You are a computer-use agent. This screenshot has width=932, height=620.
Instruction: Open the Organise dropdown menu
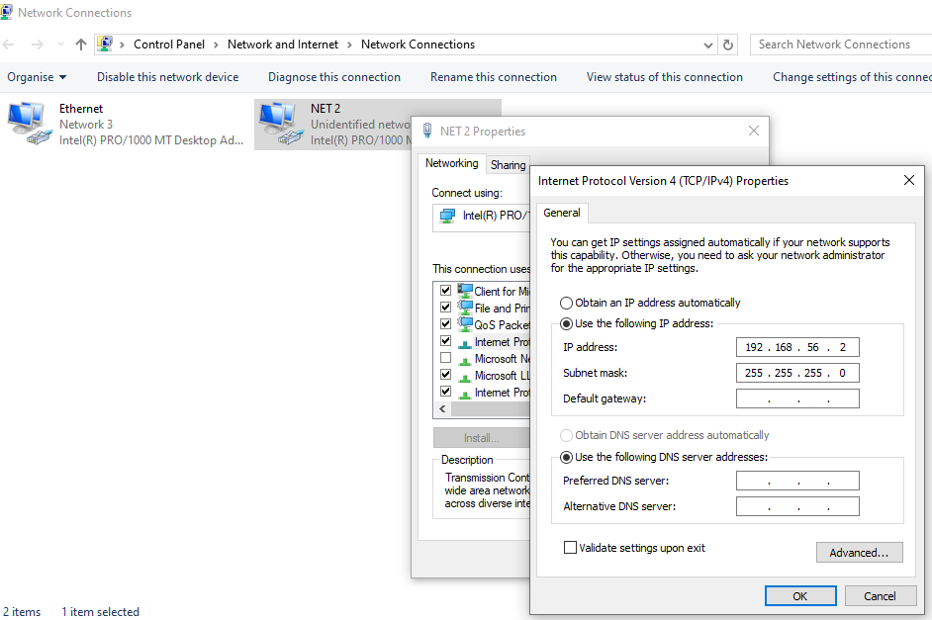(x=37, y=77)
